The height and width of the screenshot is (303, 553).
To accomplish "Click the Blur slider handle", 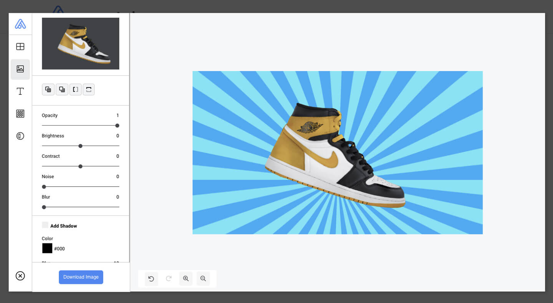I will 44,207.
